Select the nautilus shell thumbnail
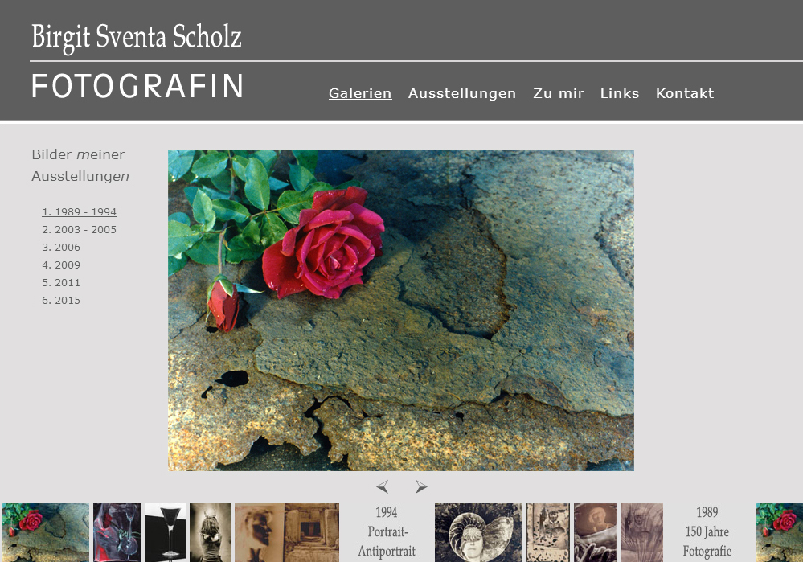The height and width of the screenshot is (562, 803). click(x=478, y=532)
